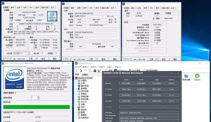
Task: Click 验证 in processor CPU-Z window
Action: (x=43, y=59)
